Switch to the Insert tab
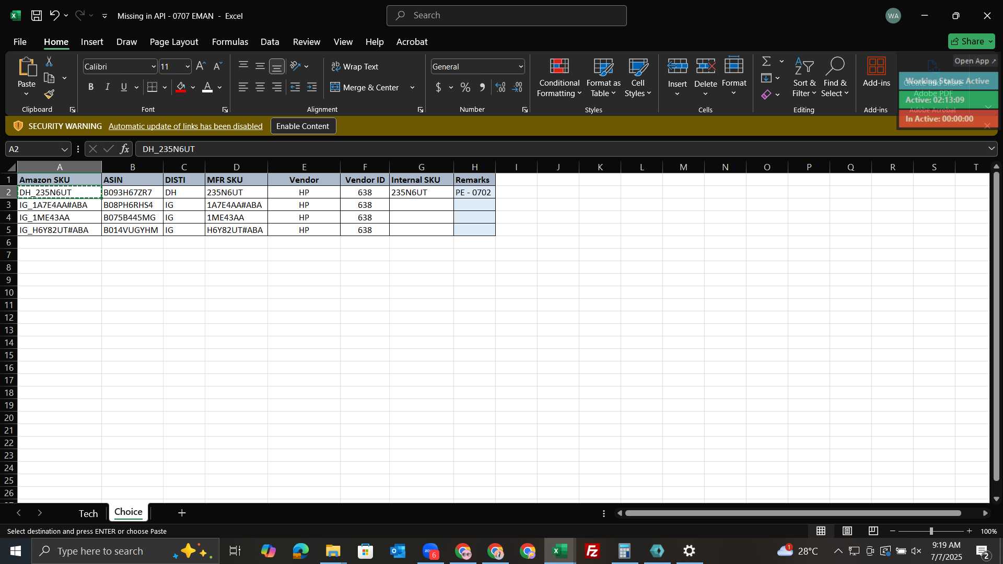The height and width of the screenshot is (564, 1003). (92, 42)
